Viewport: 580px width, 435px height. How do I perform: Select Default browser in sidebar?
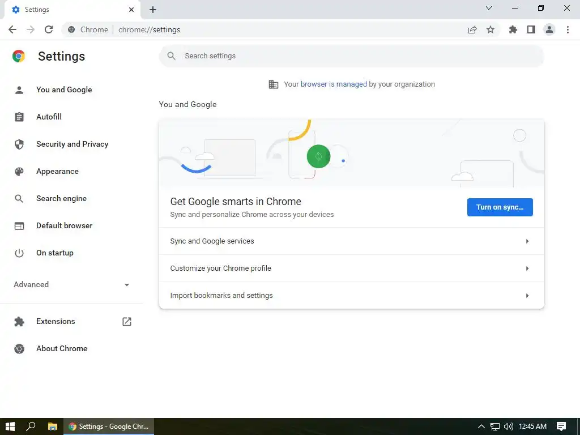click(65, 225)
